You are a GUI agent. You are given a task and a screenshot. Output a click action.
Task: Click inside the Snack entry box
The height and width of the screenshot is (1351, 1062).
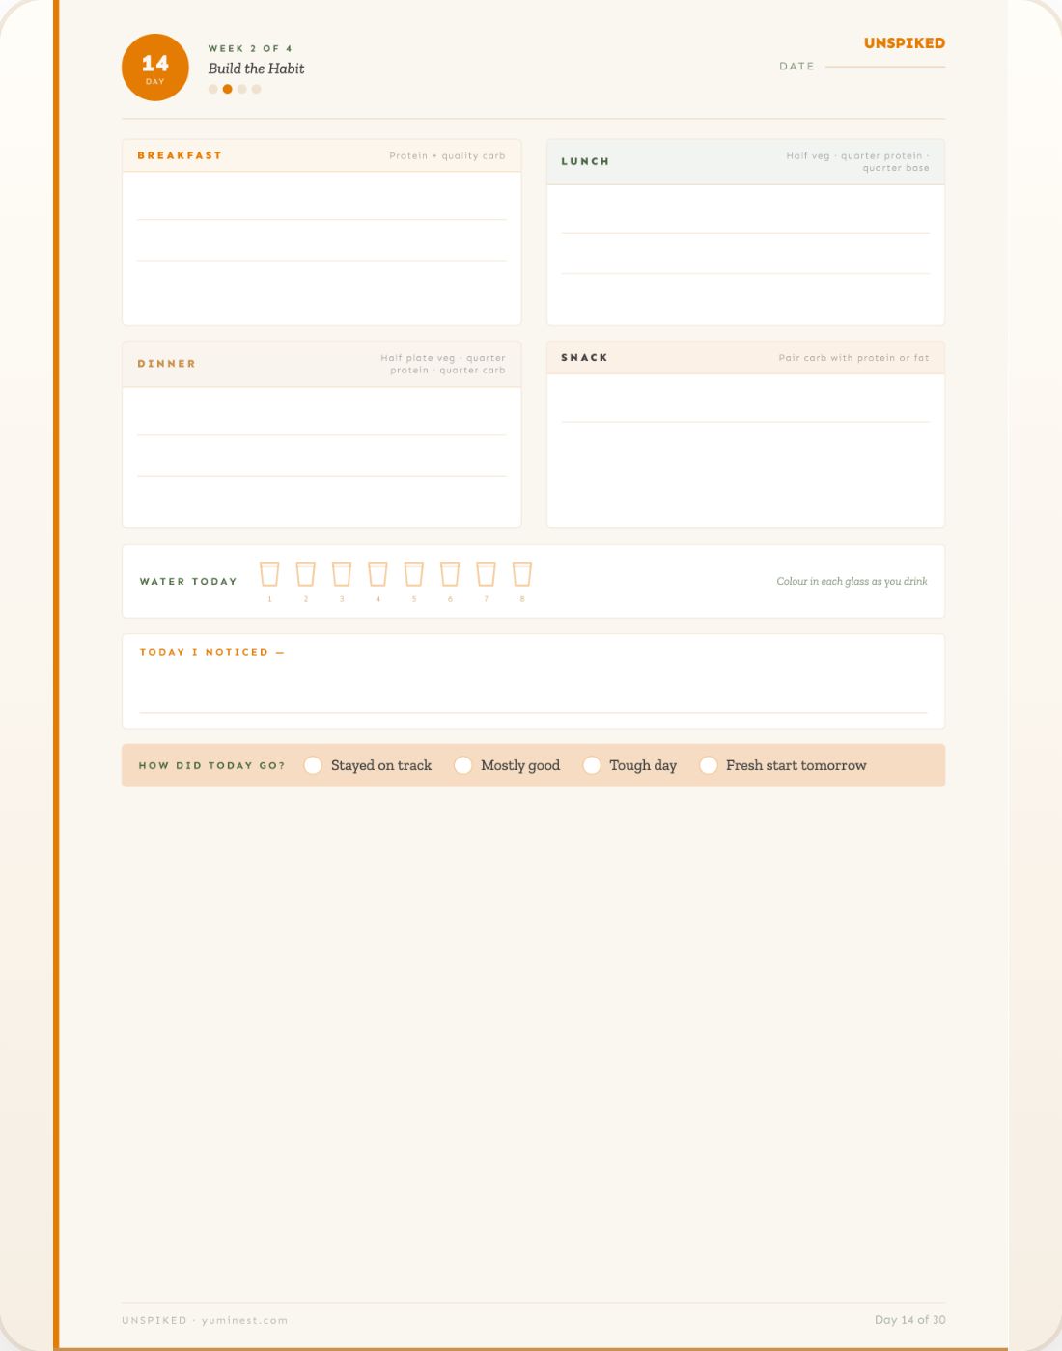click(x=745, y=450)
